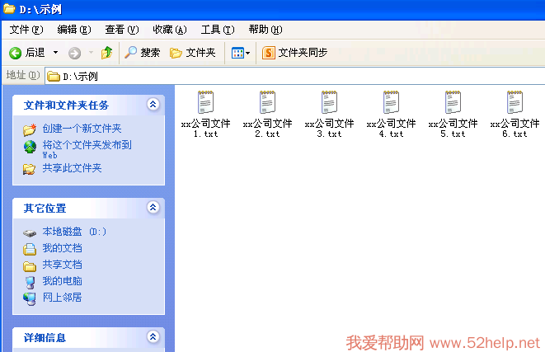
Task: Open the Views dropdown button
Action: click(240, 53)
